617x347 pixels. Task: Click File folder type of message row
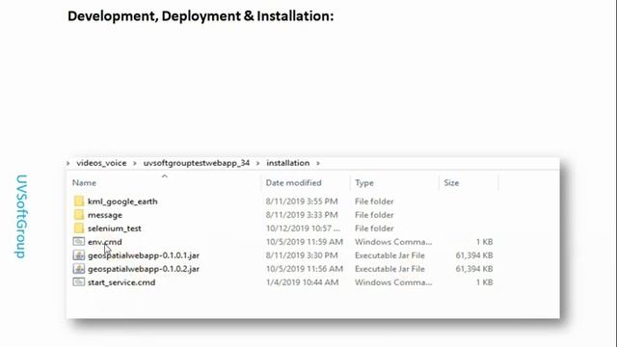coord(374,215)
